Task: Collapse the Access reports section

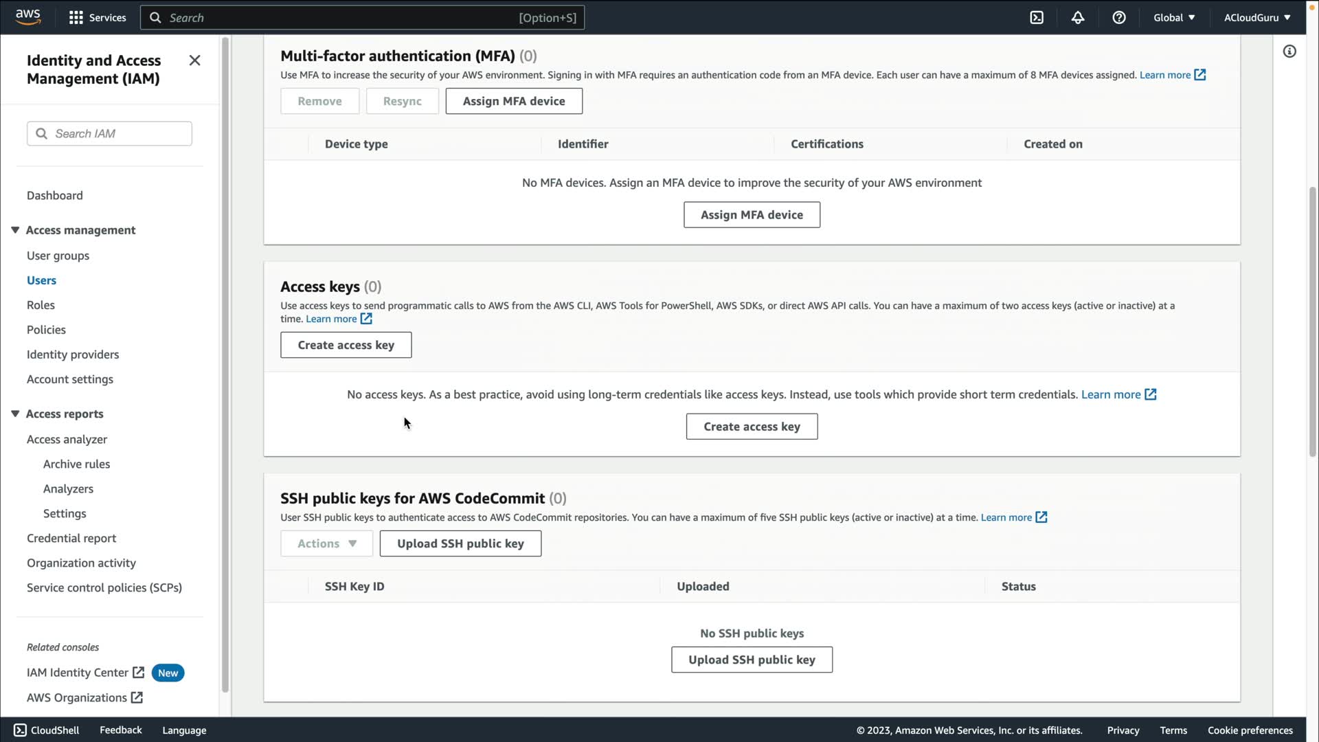Action: (x=15, y=414)
